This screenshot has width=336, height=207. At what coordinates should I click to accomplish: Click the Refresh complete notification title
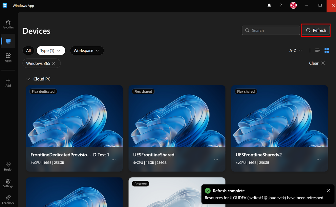(229, 191)
